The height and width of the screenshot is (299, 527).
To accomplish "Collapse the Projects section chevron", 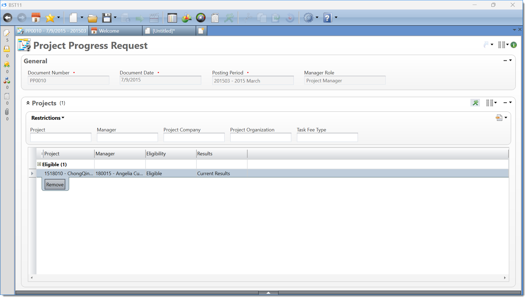I will coord(28,103).
